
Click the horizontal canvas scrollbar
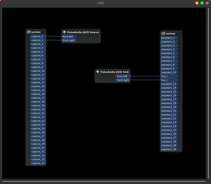click(104, 181)
